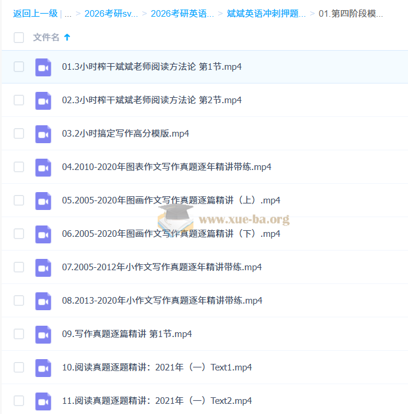Click video icon for 10 阅读真题 Text1
Screen dimensions: 408x414
click(43, 367)
